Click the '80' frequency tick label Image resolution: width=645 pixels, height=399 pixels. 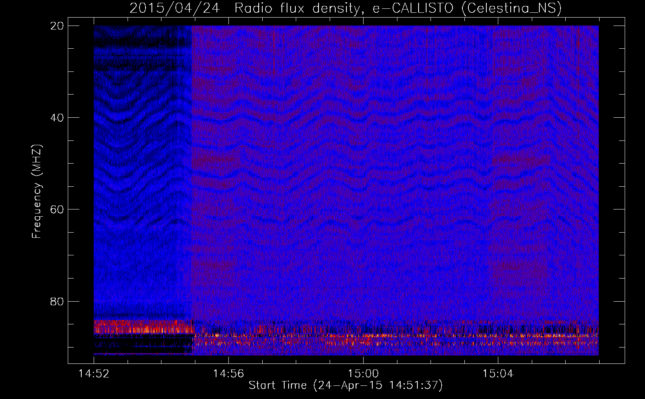pos(57,301)
